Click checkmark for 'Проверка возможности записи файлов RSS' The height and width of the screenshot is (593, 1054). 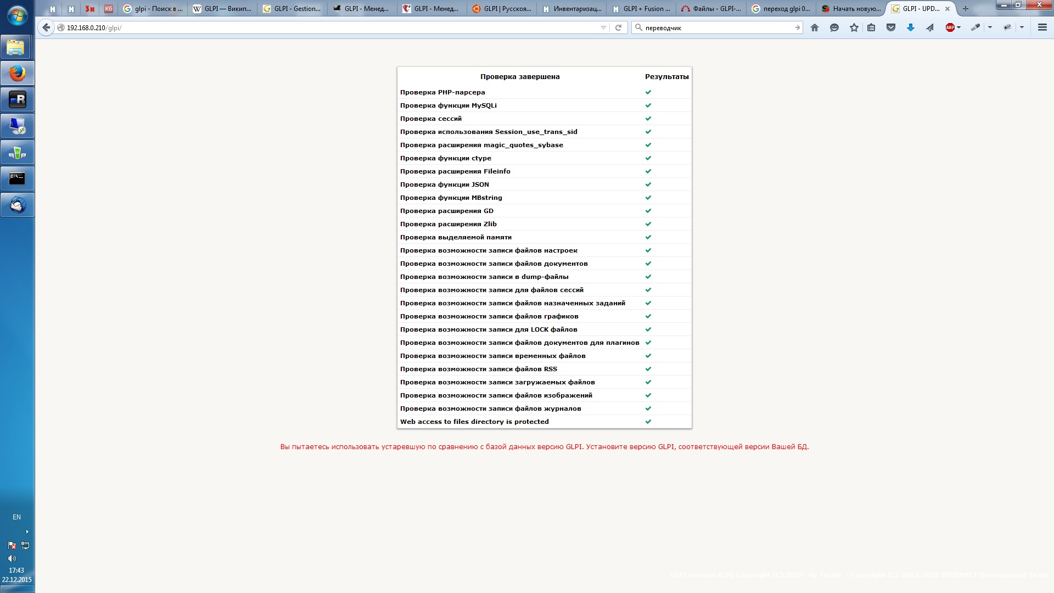click(x=648, y=369)
